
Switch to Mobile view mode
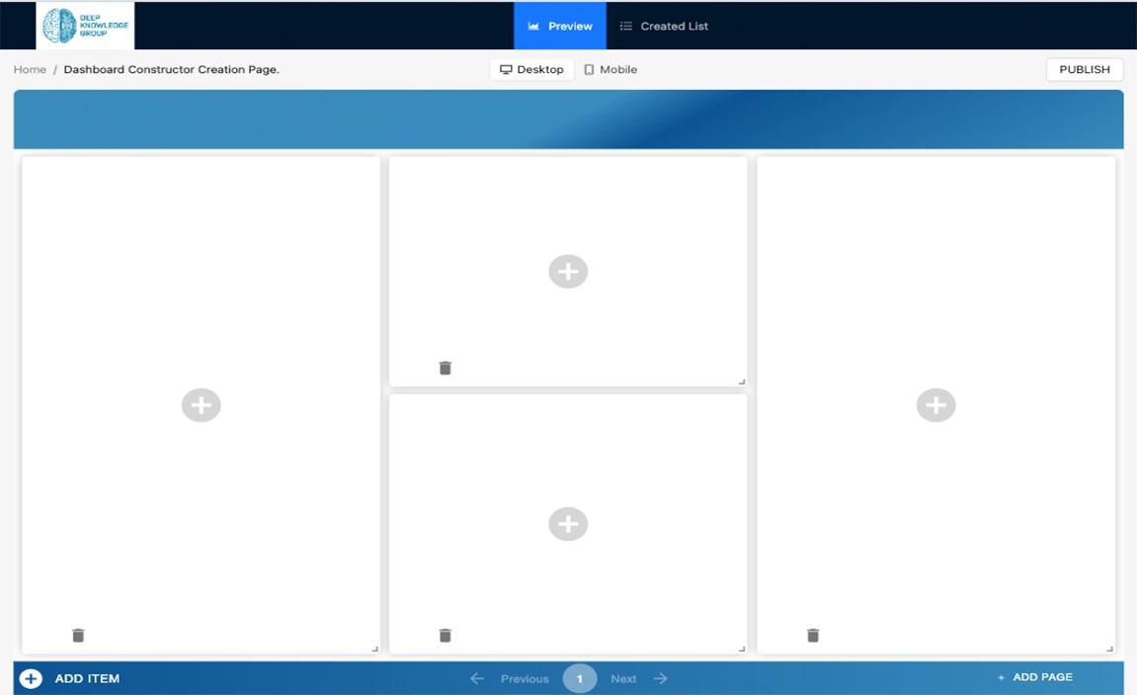coord(610,70)
